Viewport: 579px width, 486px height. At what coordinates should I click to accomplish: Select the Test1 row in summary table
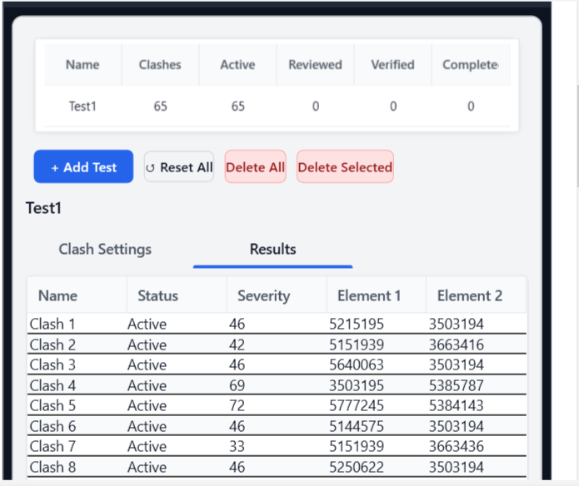277,107
